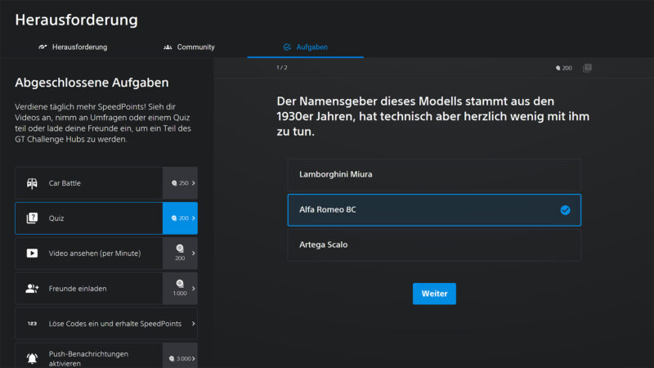Click the checkmark icon beside Aufgaben
The image size is (654, 368).
[287, 47]
